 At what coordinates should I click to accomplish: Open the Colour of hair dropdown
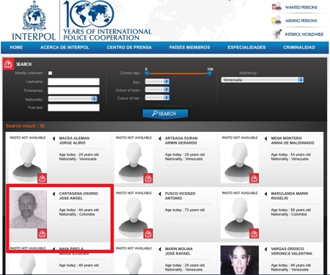(157, 98)
